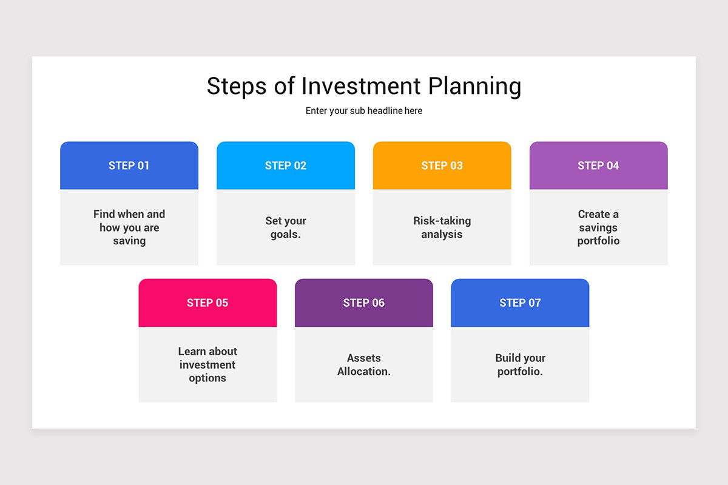
Task: Select the blue STEP 01 header
Action: [129, 166]
